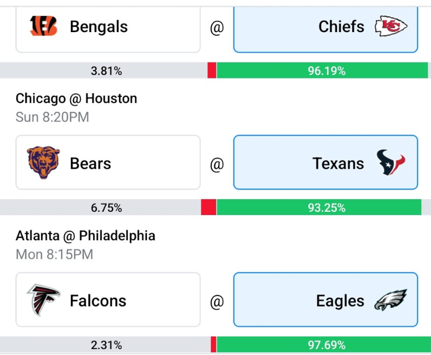Select the Chiefs arrowhead logo
Viewport: 431px width, 355px height.
pyautogui.click(x=391, y=26)
